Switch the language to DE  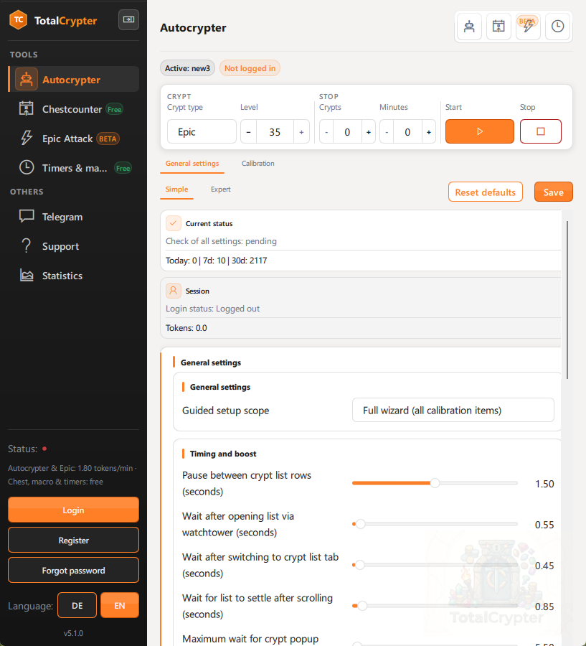pyautogui.click(x=77, y=605)
